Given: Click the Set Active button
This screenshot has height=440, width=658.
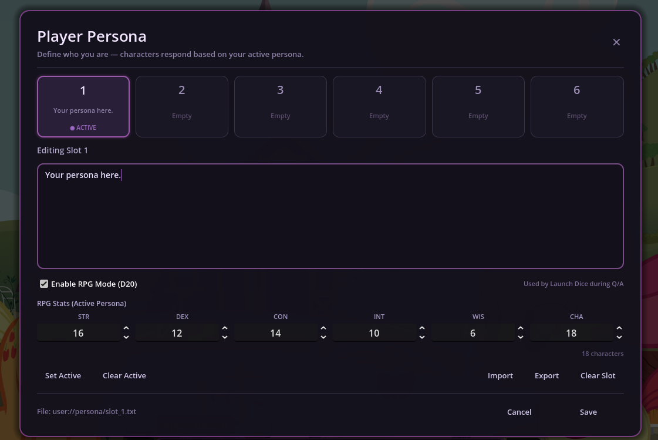Looking at the screenshot, I should tap(63, 376).
